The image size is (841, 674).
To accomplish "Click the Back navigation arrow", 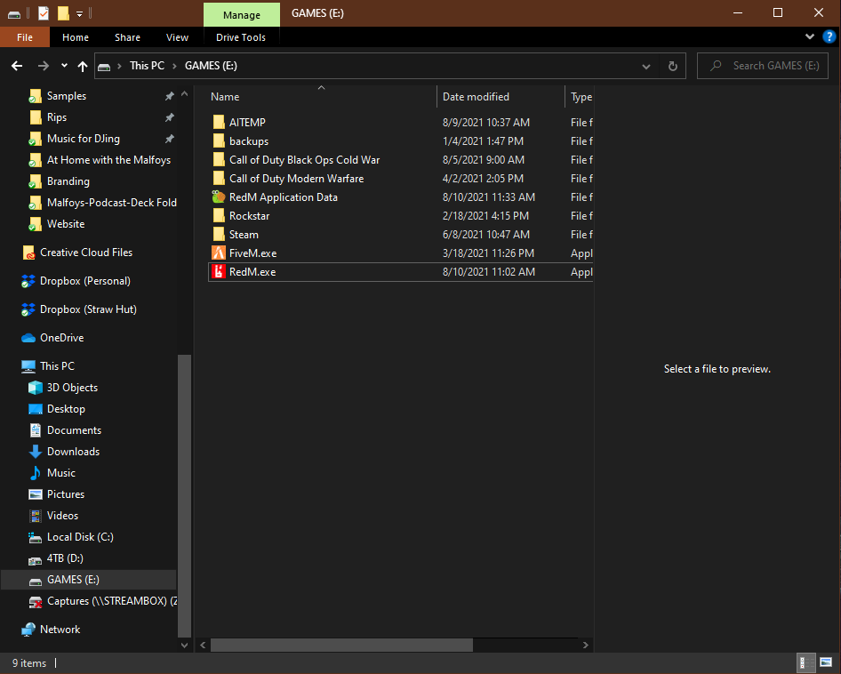I will pyautogui.click(x=17, y=66).
